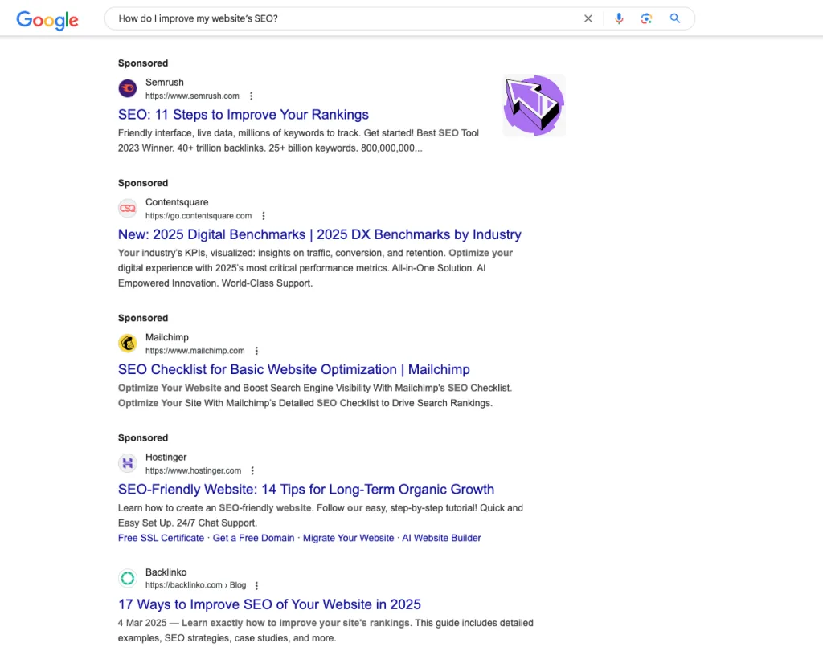
Task: Start voice search with microphone icon
Action: (619, 19)
